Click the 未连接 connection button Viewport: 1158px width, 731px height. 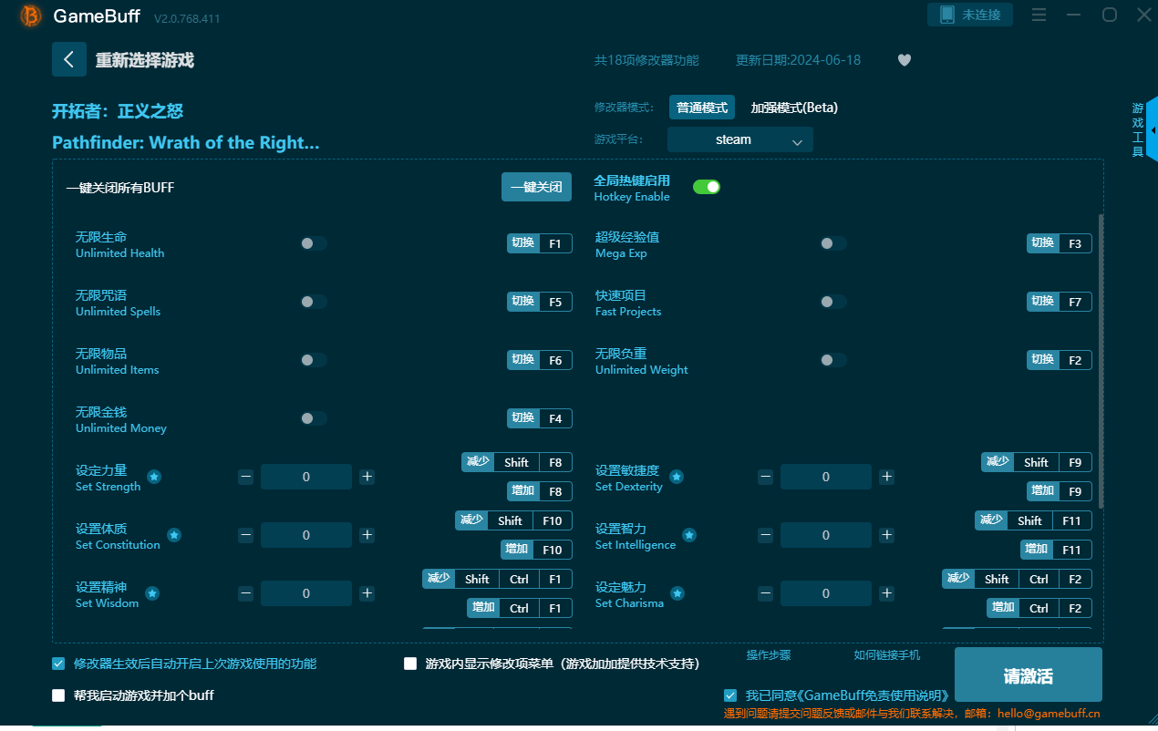coord(970,15)
